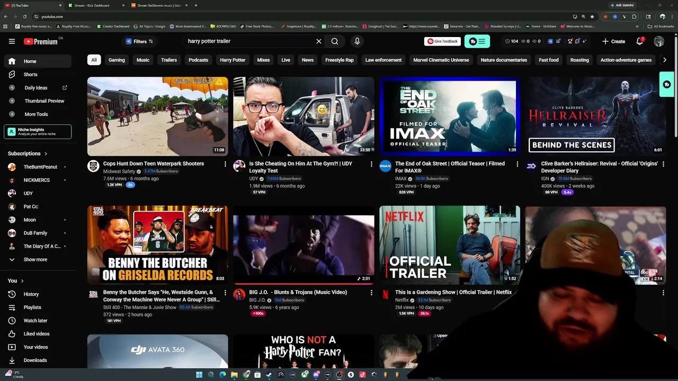Open Shorts in the sidebar

coord(38,75)
